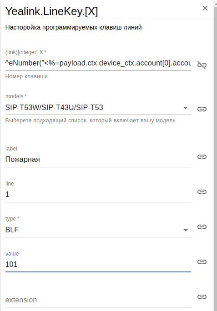Edit the value field containing 101

(x=98, y=264)
